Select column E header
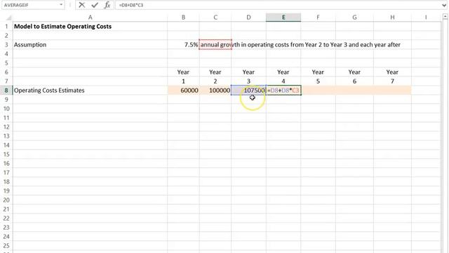The height and width of the screenshot is (253, 449). (283, 18)
